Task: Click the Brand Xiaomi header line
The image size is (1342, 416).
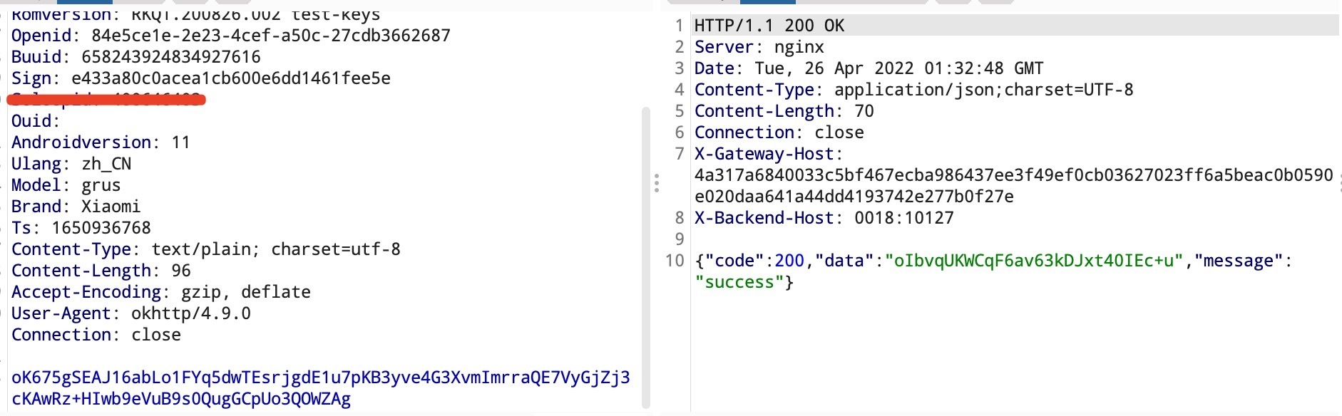Action: 76,207
